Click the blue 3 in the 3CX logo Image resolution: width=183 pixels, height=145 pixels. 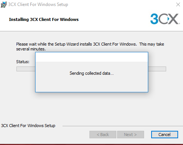pyautogui.click(x=154, y=19)
